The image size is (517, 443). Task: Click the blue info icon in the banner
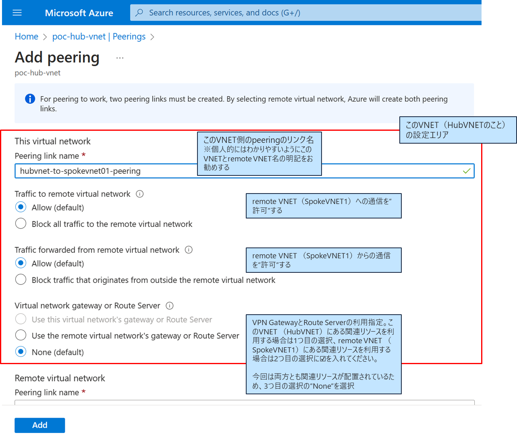click(30, 99)
